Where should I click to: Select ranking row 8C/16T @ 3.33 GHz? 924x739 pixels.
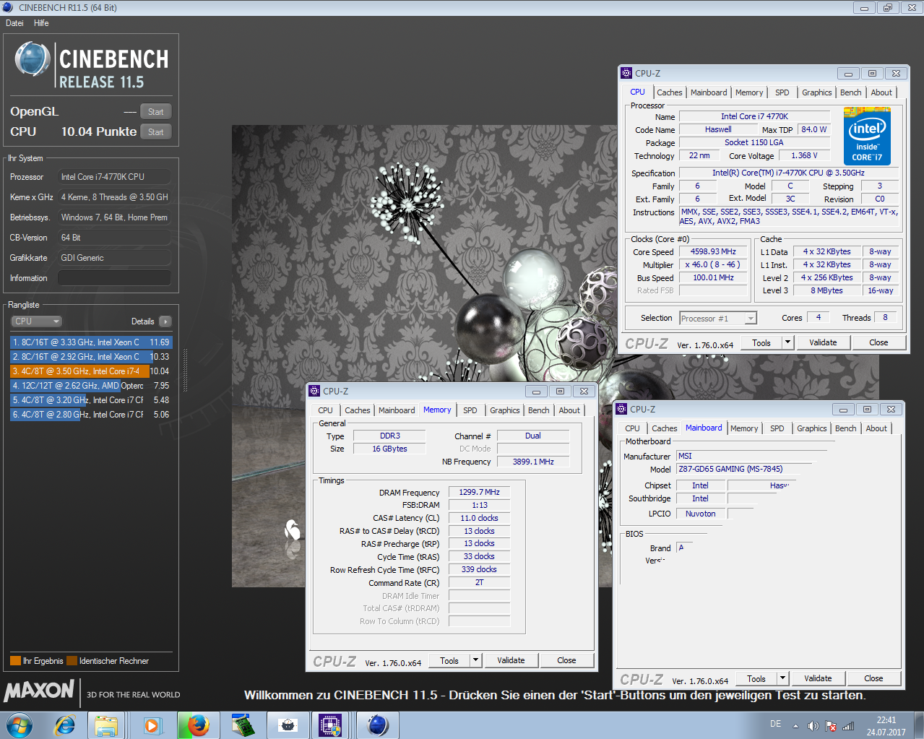[91, 342]
